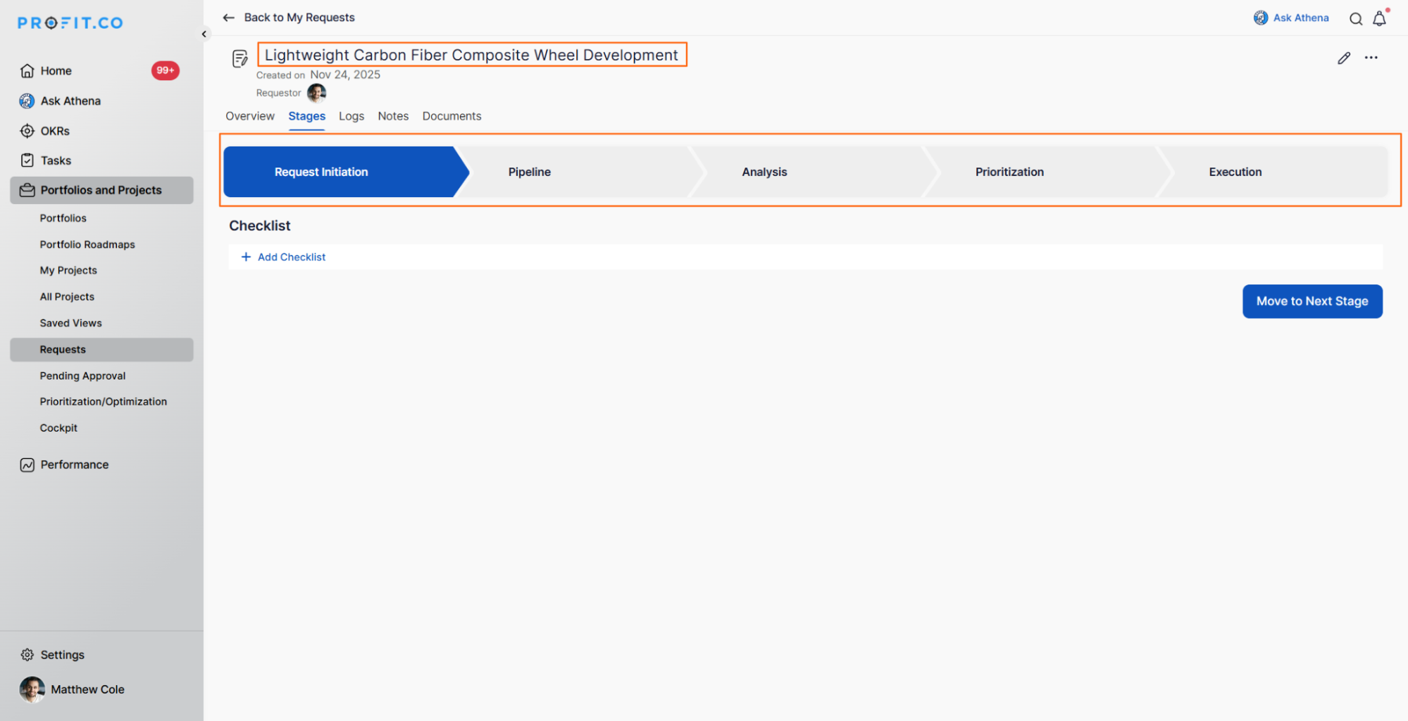Viewport: 1408px width, 721px height.
Task: Switch to the Overview tab
Action: [x=250, y=116]
